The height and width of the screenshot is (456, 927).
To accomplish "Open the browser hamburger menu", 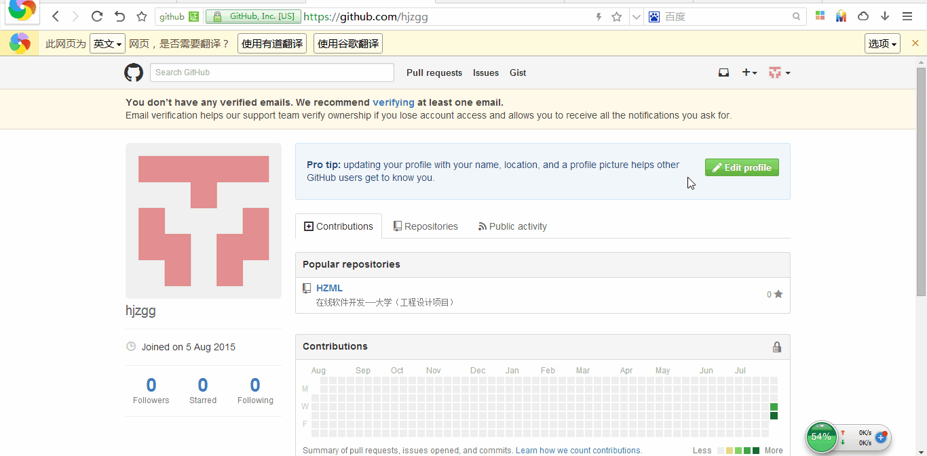I will [907, 16].
